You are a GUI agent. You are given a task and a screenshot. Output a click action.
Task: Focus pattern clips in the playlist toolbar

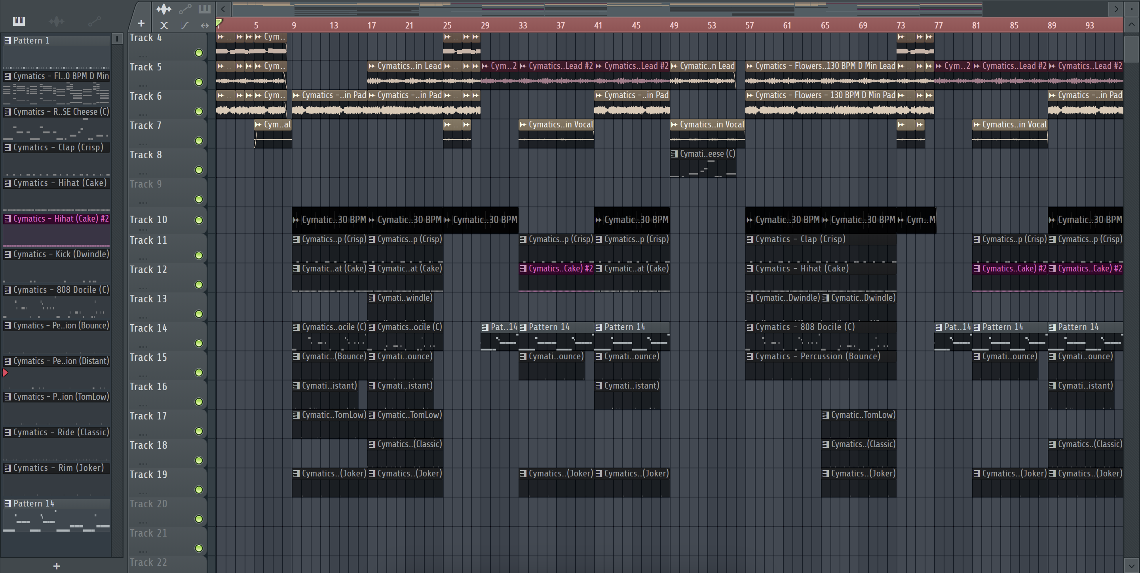[x=205, y=9]
